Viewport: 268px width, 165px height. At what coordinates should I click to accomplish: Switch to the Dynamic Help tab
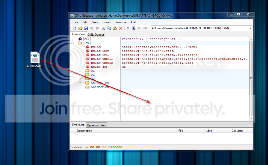(96, 125)
